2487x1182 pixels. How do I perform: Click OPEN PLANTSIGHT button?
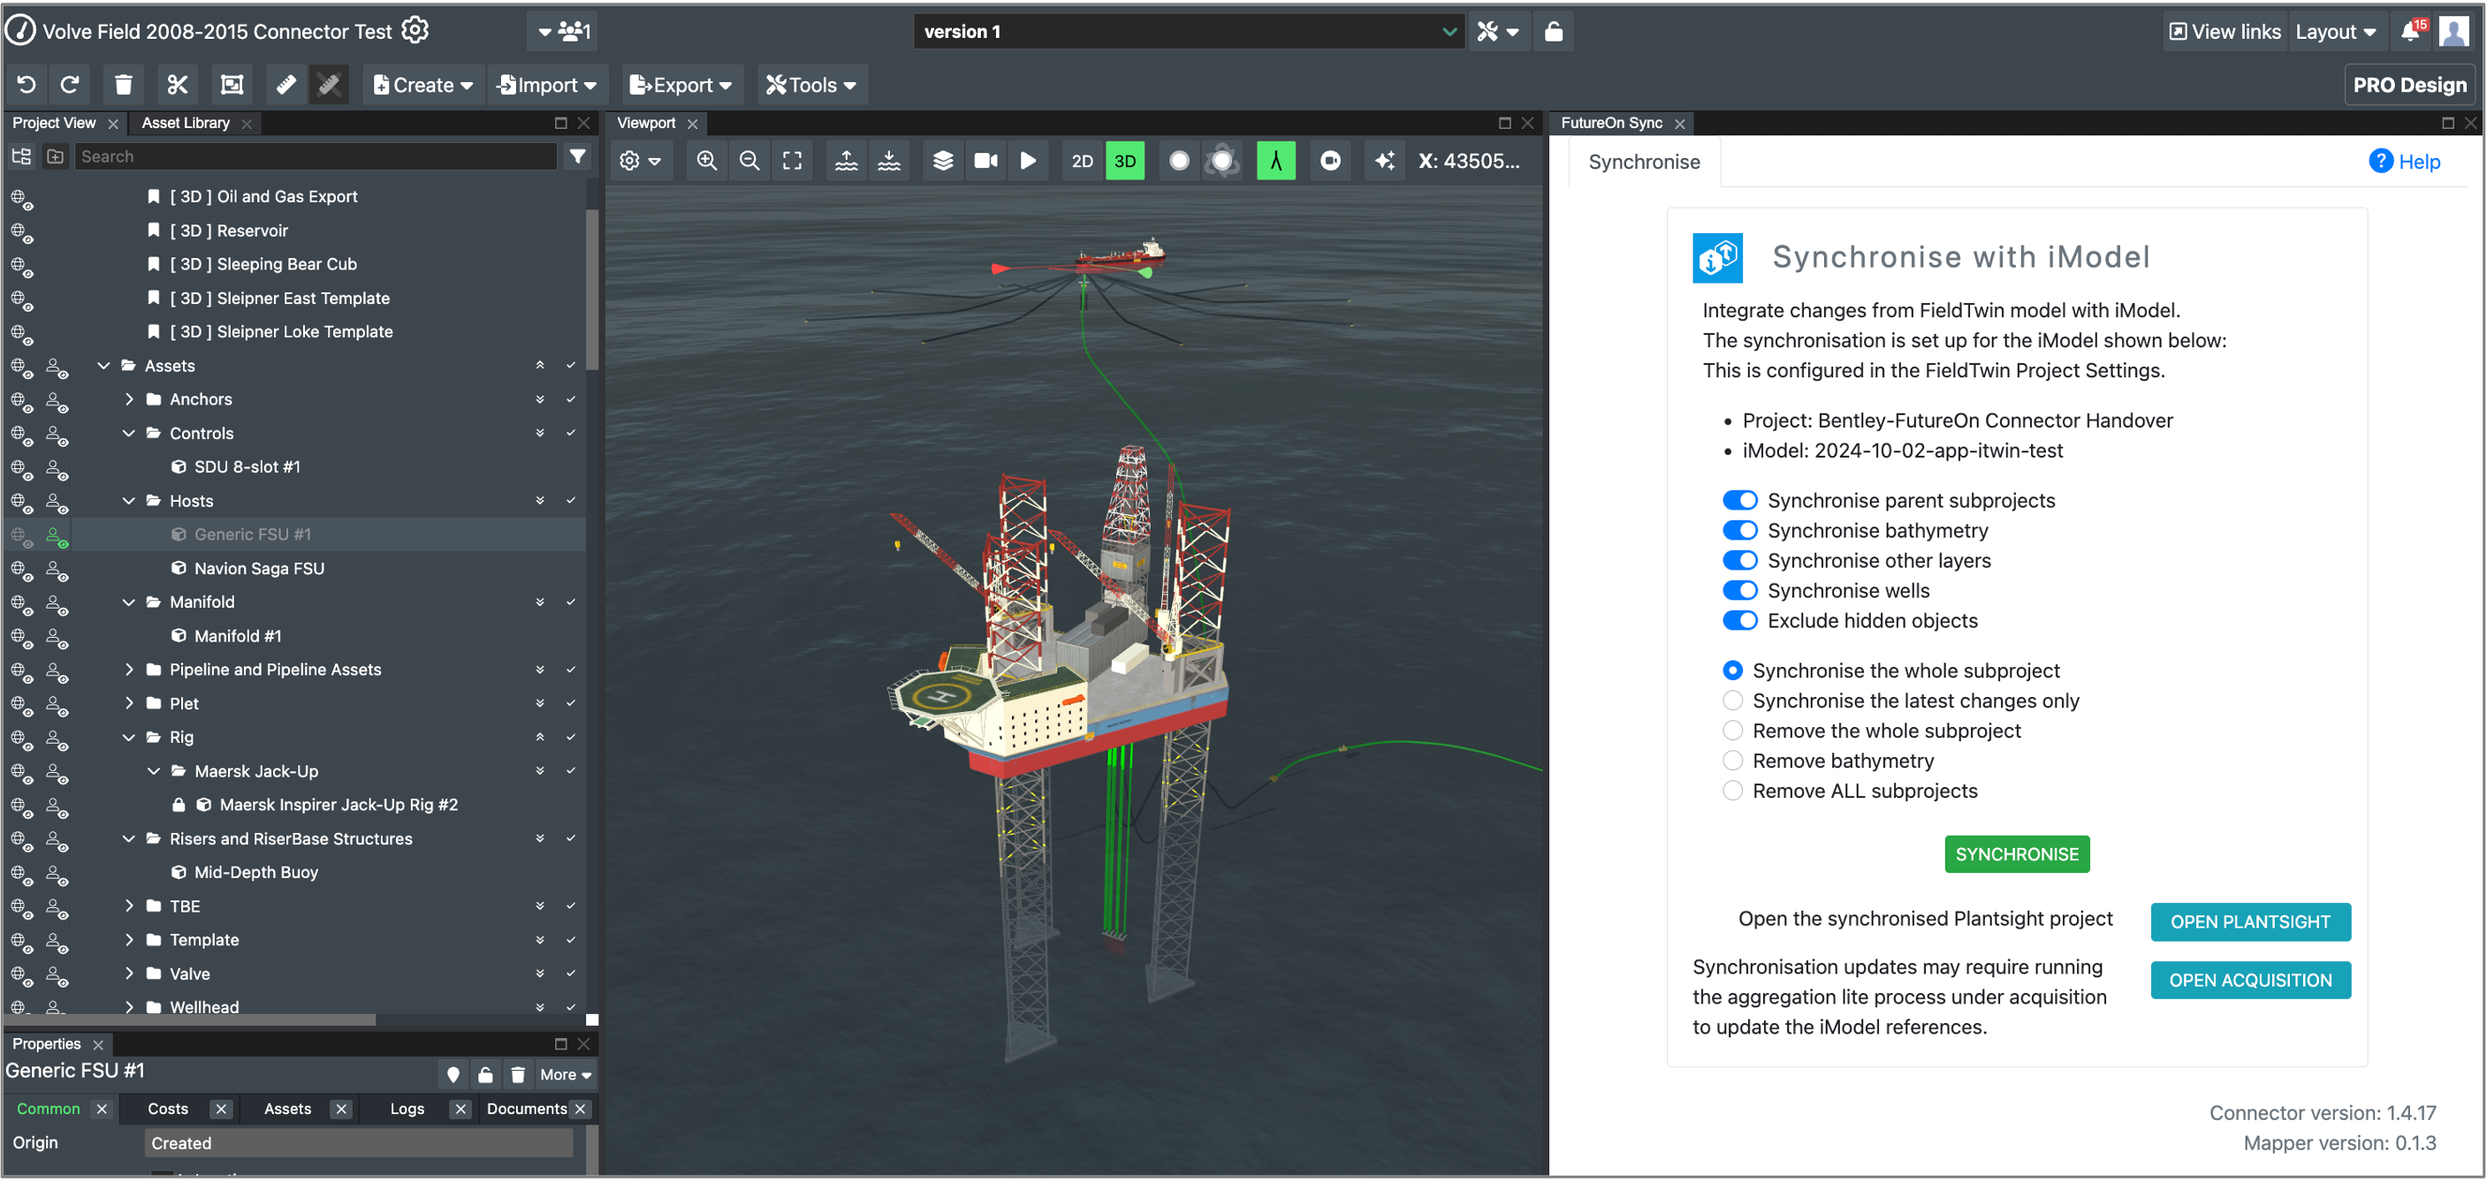tap(2249, 921)
